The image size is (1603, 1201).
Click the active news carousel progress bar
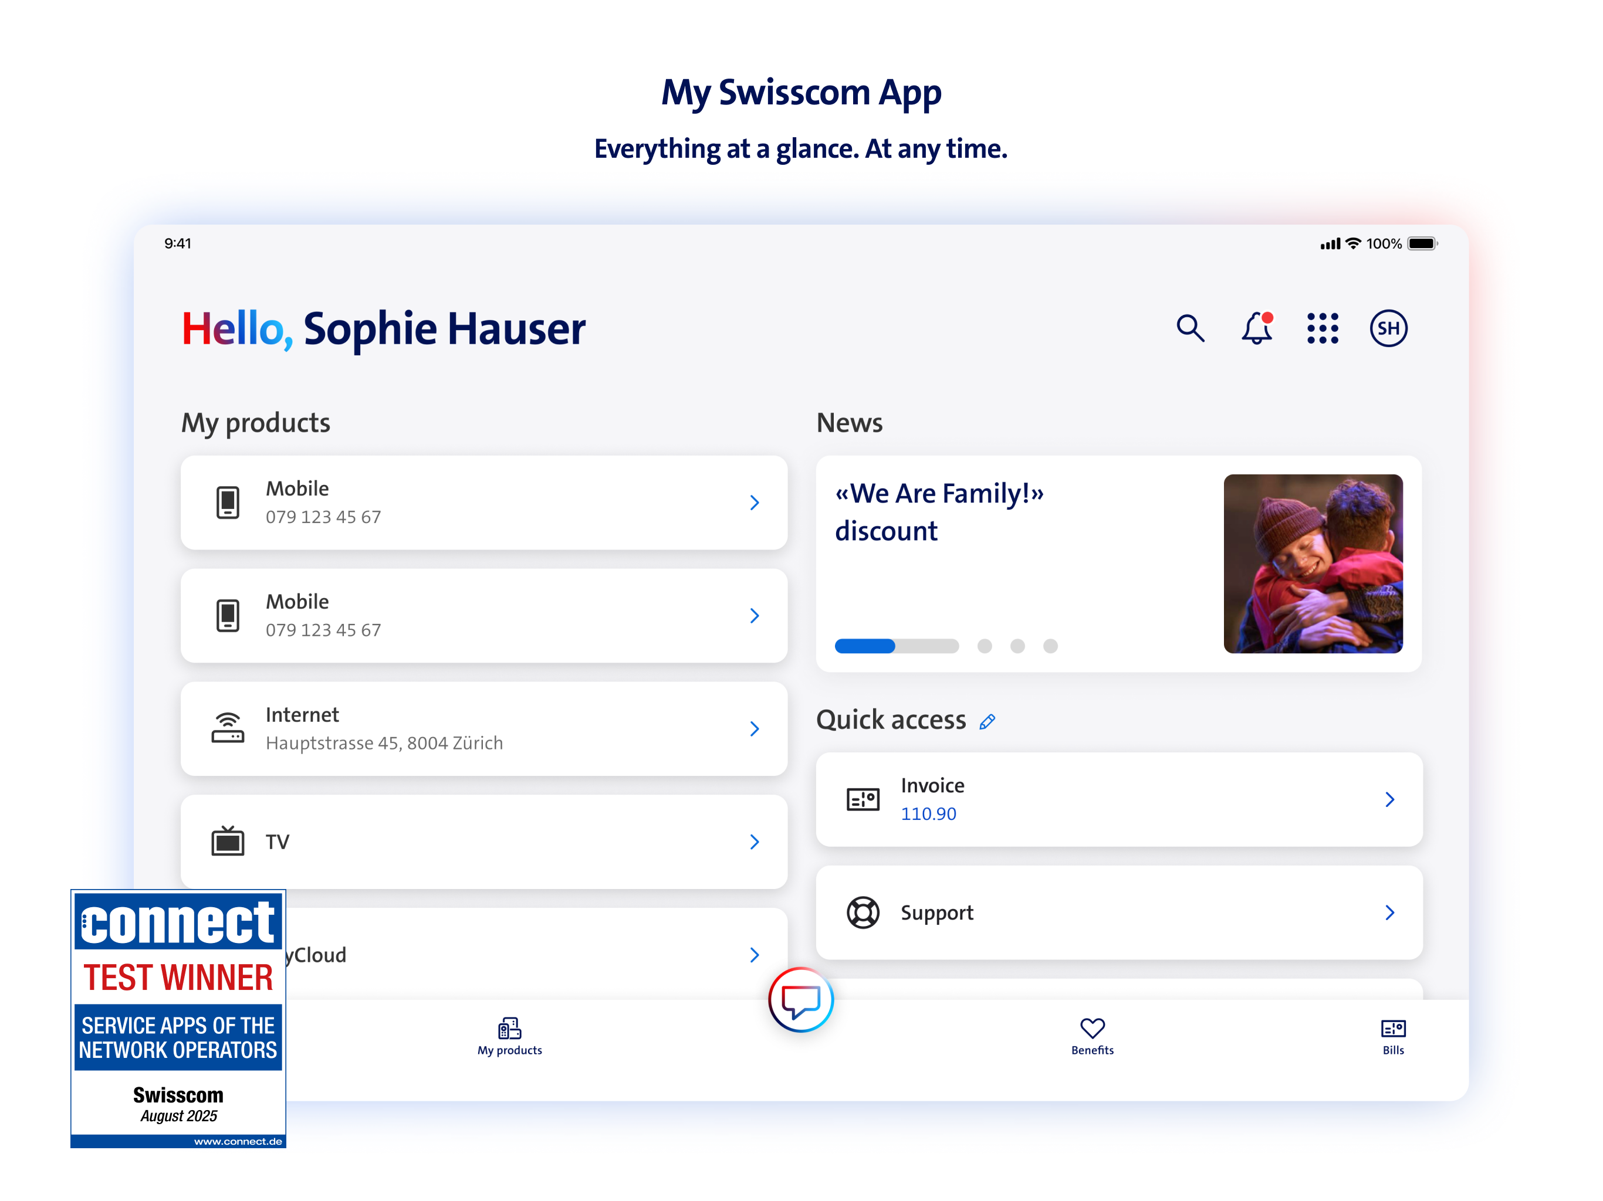897,646
